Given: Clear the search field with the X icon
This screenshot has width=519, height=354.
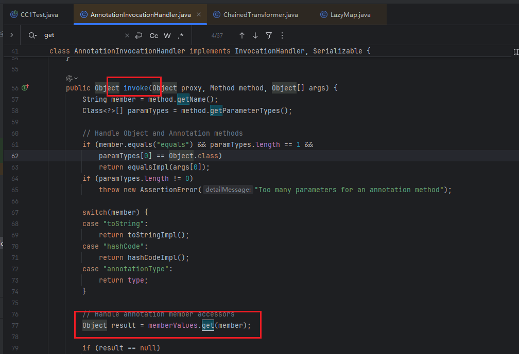Looking at the screenshot, I should click(127, 35).
